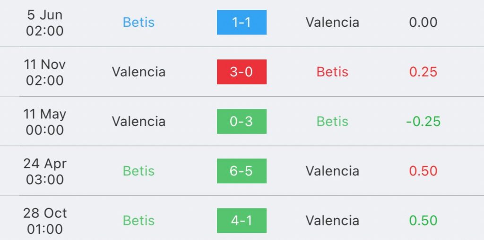Select green Betis in 24 Apr match

138,171
